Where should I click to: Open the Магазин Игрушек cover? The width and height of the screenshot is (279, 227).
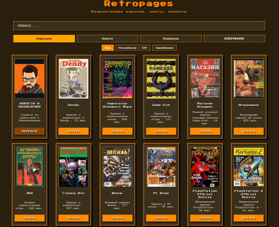coord(205,79)
